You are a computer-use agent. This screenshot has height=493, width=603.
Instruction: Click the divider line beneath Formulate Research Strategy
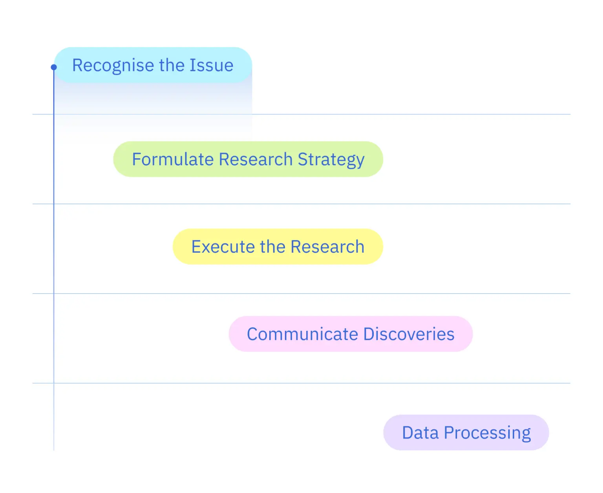tap(301, 204)
